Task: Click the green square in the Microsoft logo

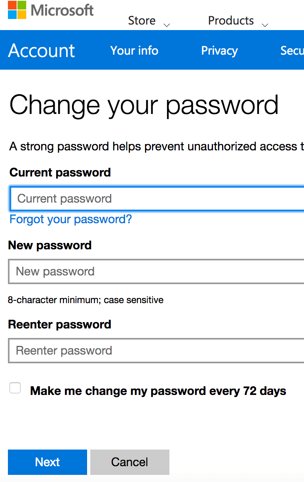Action: tap(21, 5)
